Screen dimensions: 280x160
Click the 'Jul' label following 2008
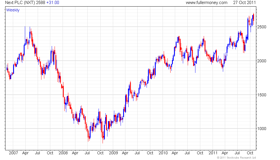[87, 153]
